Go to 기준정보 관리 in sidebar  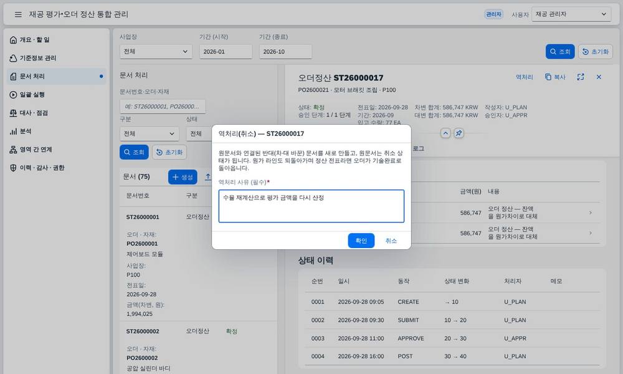(57, 58)
